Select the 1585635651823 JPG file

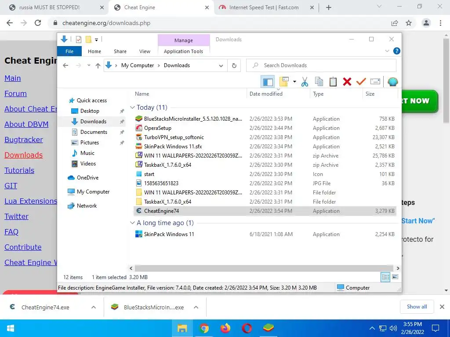pyautogui.click(x=265, y=183)
